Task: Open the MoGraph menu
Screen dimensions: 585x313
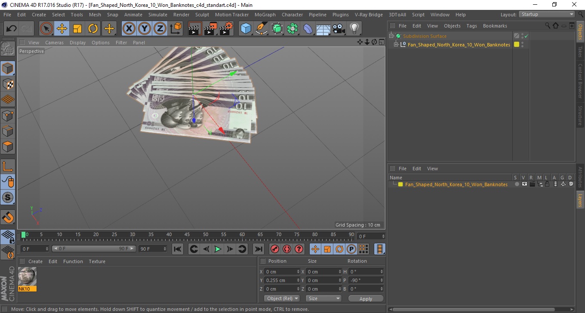Action: (x=265, y=15)
